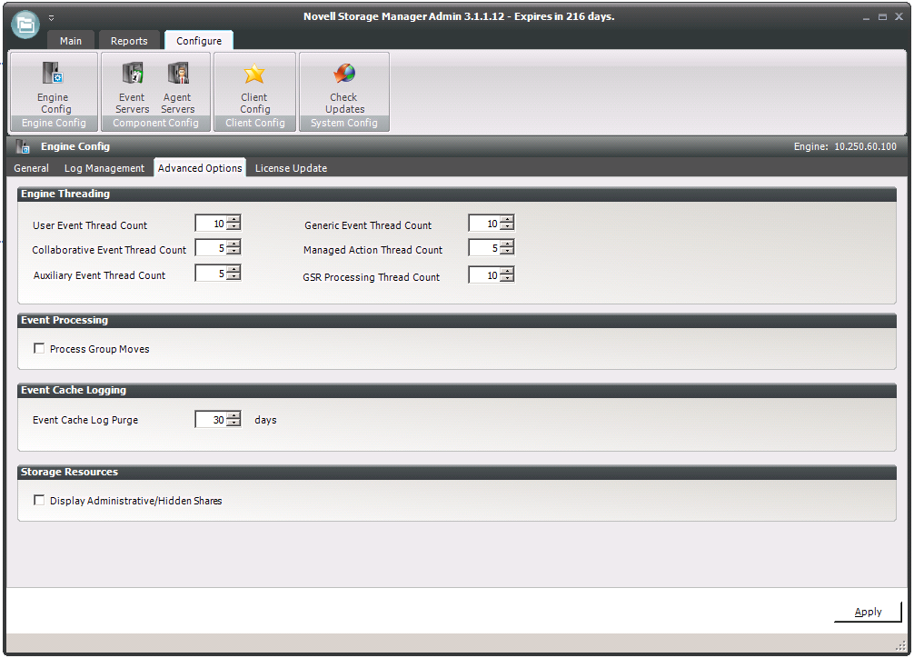This screenshot has width=914, height=658.
Task: Increase Collaborative Event Thread Count
Action: pos(233,244)
